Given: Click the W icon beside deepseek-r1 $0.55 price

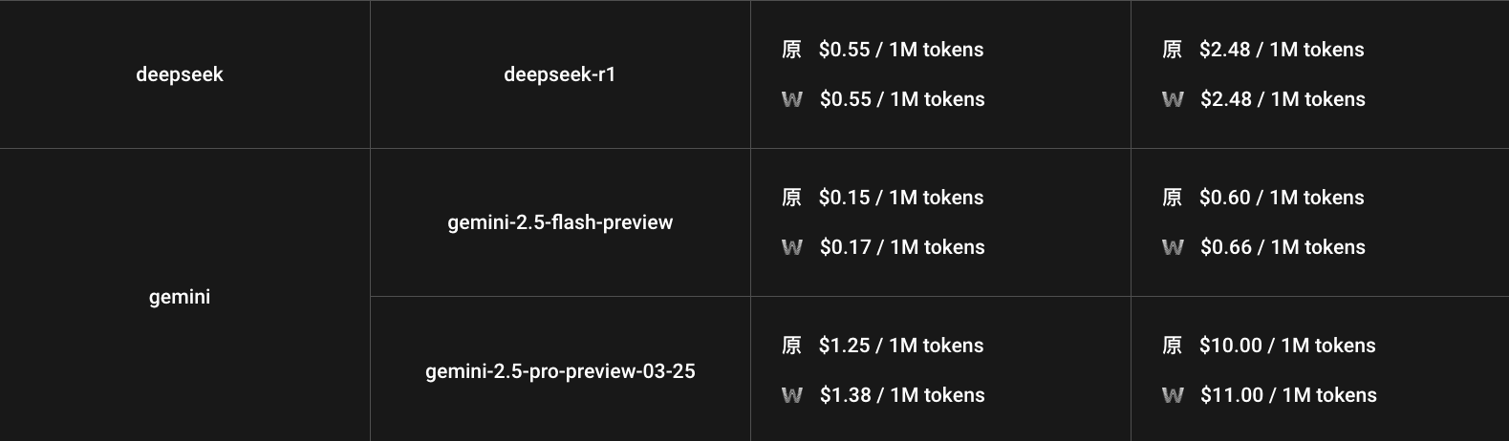Looking at the screenshot, I should [x=791, y=99].
